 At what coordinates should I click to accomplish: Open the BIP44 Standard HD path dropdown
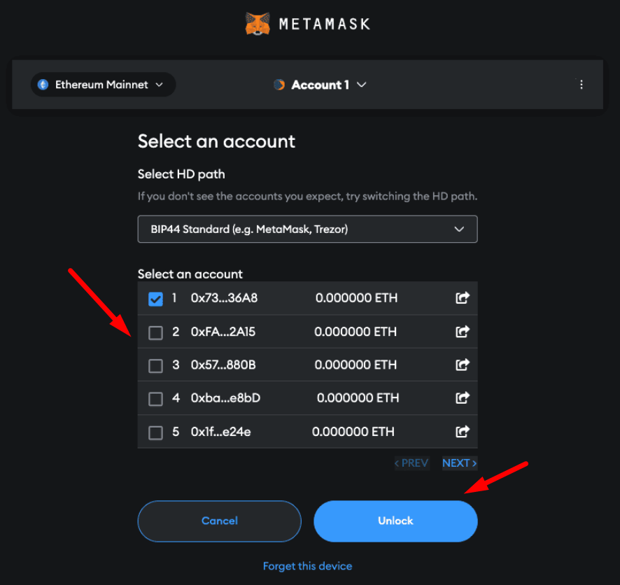click(x=308, y=229)
